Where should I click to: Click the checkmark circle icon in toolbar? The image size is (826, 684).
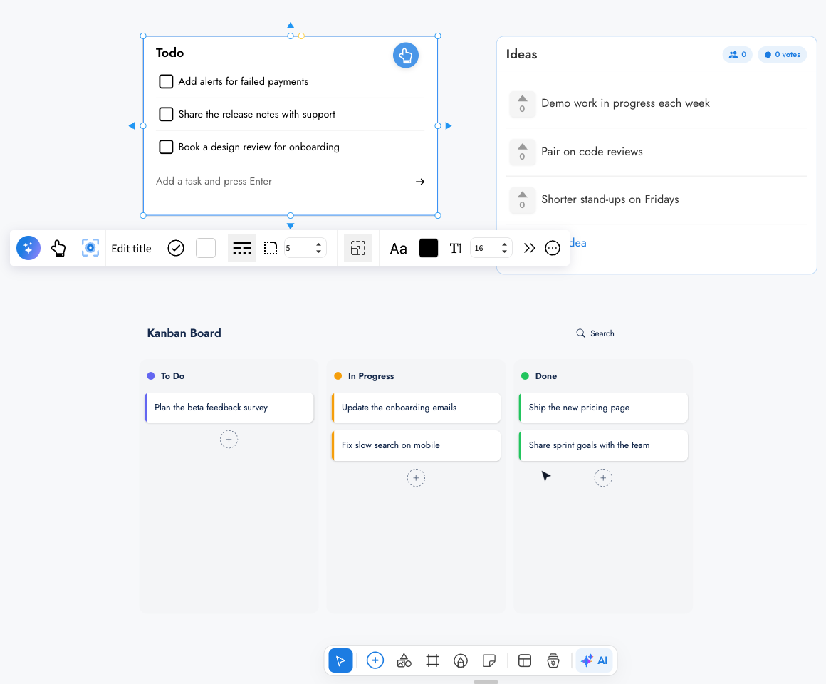coord(175,248)
